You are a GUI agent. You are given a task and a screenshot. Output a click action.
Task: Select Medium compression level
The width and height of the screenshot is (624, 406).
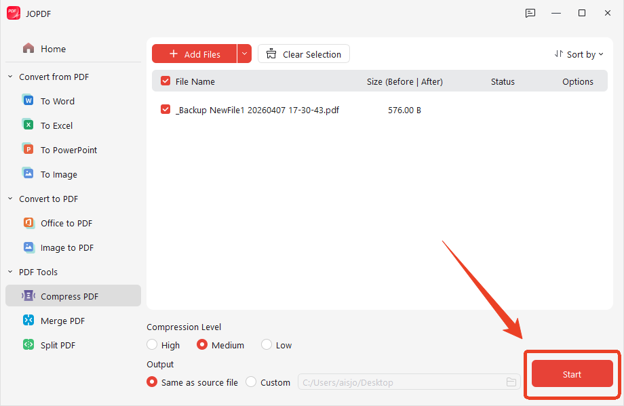[201, 344]
